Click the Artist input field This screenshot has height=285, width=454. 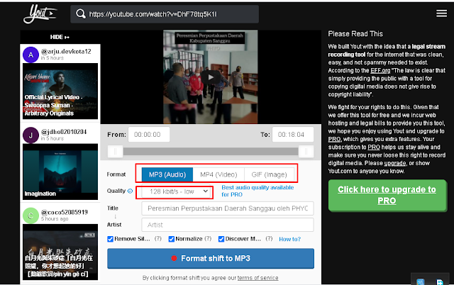(228, 225)
